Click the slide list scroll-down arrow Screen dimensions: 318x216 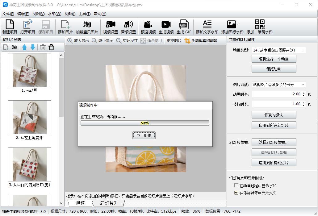coord(61,203)
